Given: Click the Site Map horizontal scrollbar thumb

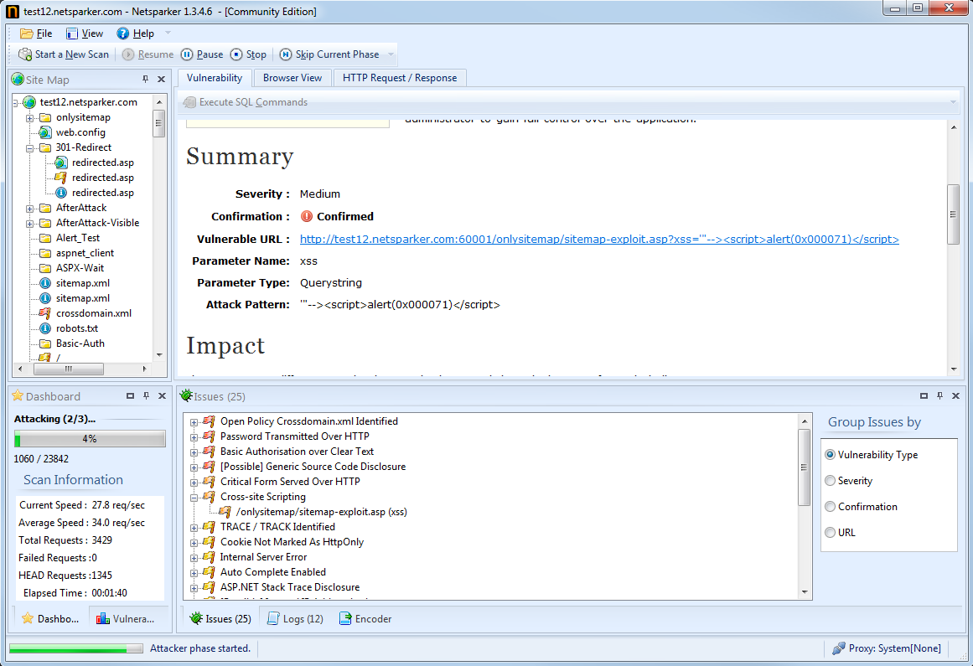Looking at the screenshot, I should tap(68, 369).
